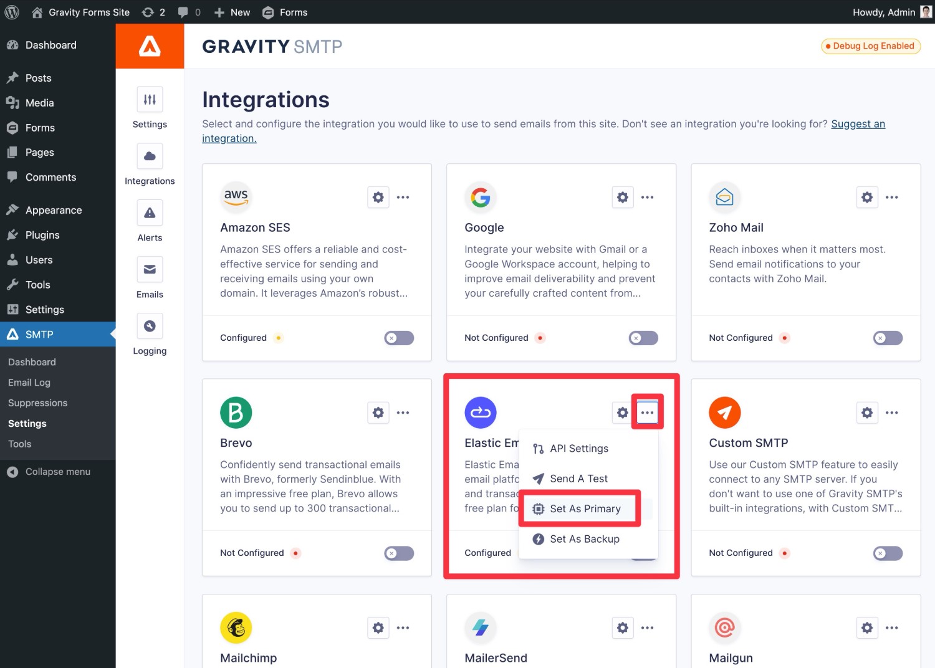
Task: Click the Mailgun target logo
Action: 725,627
